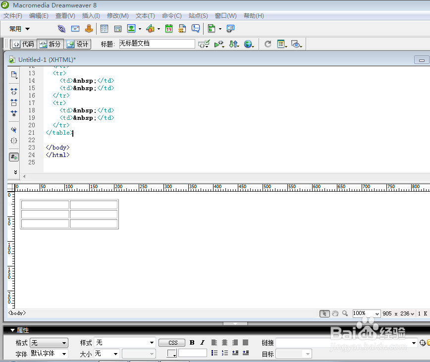Screen dimensions: 430x362
Task: Click the CSS button
Action: (x=172, y=343)
